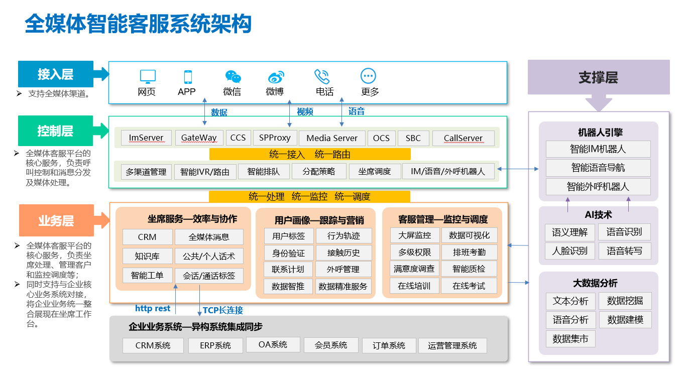This screenshot has height=378, width=688.
Task: Select the 业务层 orange label
Action: 56,220
